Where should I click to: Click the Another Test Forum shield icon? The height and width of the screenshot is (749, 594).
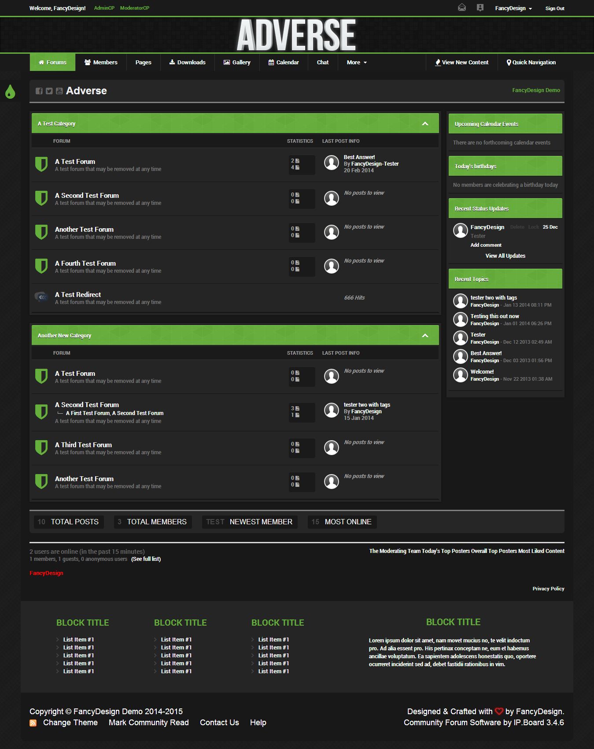pos(41,232)
